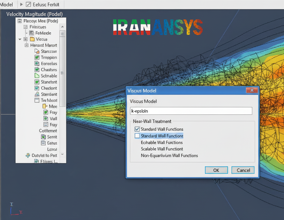Click the small box icon left of Viecua folder
Viewport: 284px width, 220px height.
[x=25, y=39]
